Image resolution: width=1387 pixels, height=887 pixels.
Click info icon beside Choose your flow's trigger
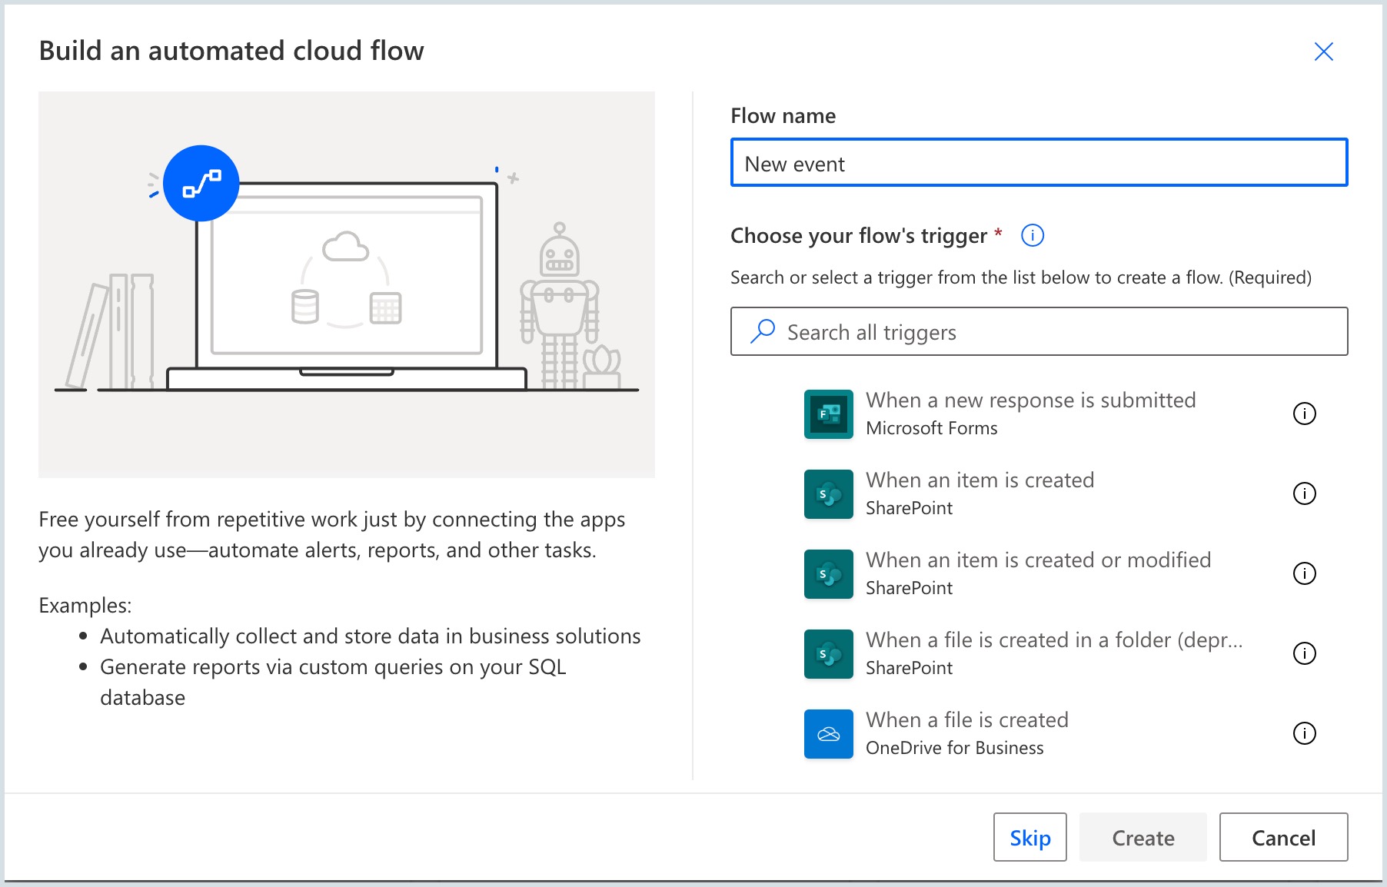point(1032,235)
